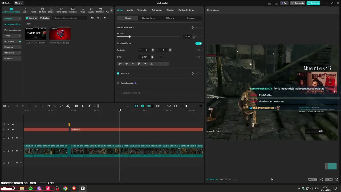Click the Escala slider handle

(130, 37)
